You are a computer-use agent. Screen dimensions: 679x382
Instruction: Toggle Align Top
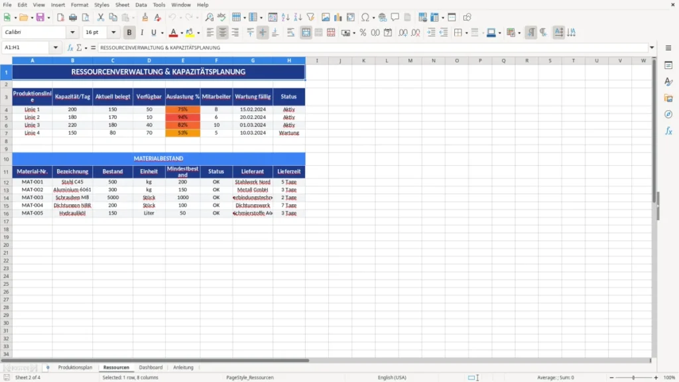[250, 32]
